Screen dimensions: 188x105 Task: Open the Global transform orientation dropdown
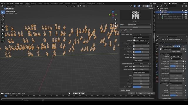pos(69,6)
